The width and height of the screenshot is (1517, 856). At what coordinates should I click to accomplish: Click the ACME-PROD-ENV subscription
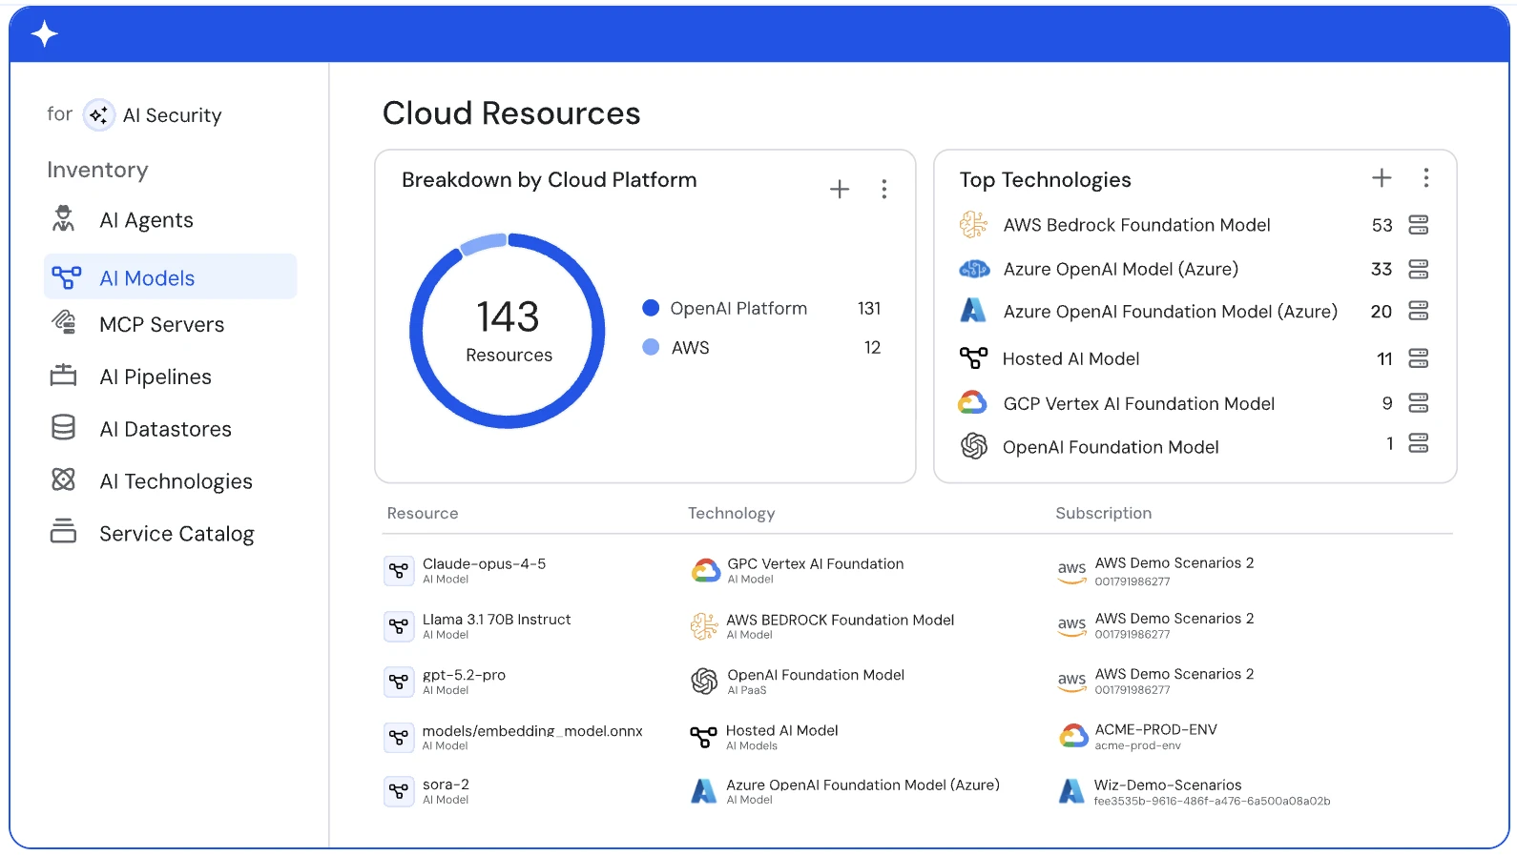pyautogui.click(x=1155, y=729)
